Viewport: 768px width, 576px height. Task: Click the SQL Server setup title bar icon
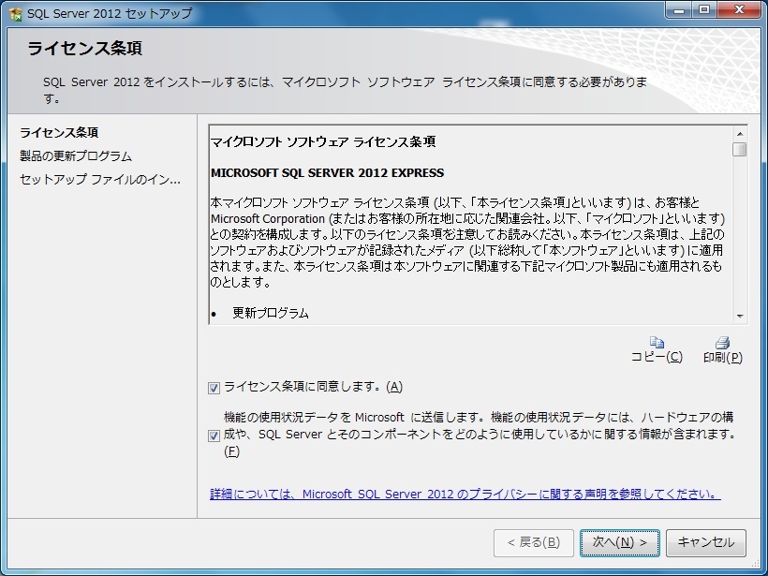click(x=16, y=13)
